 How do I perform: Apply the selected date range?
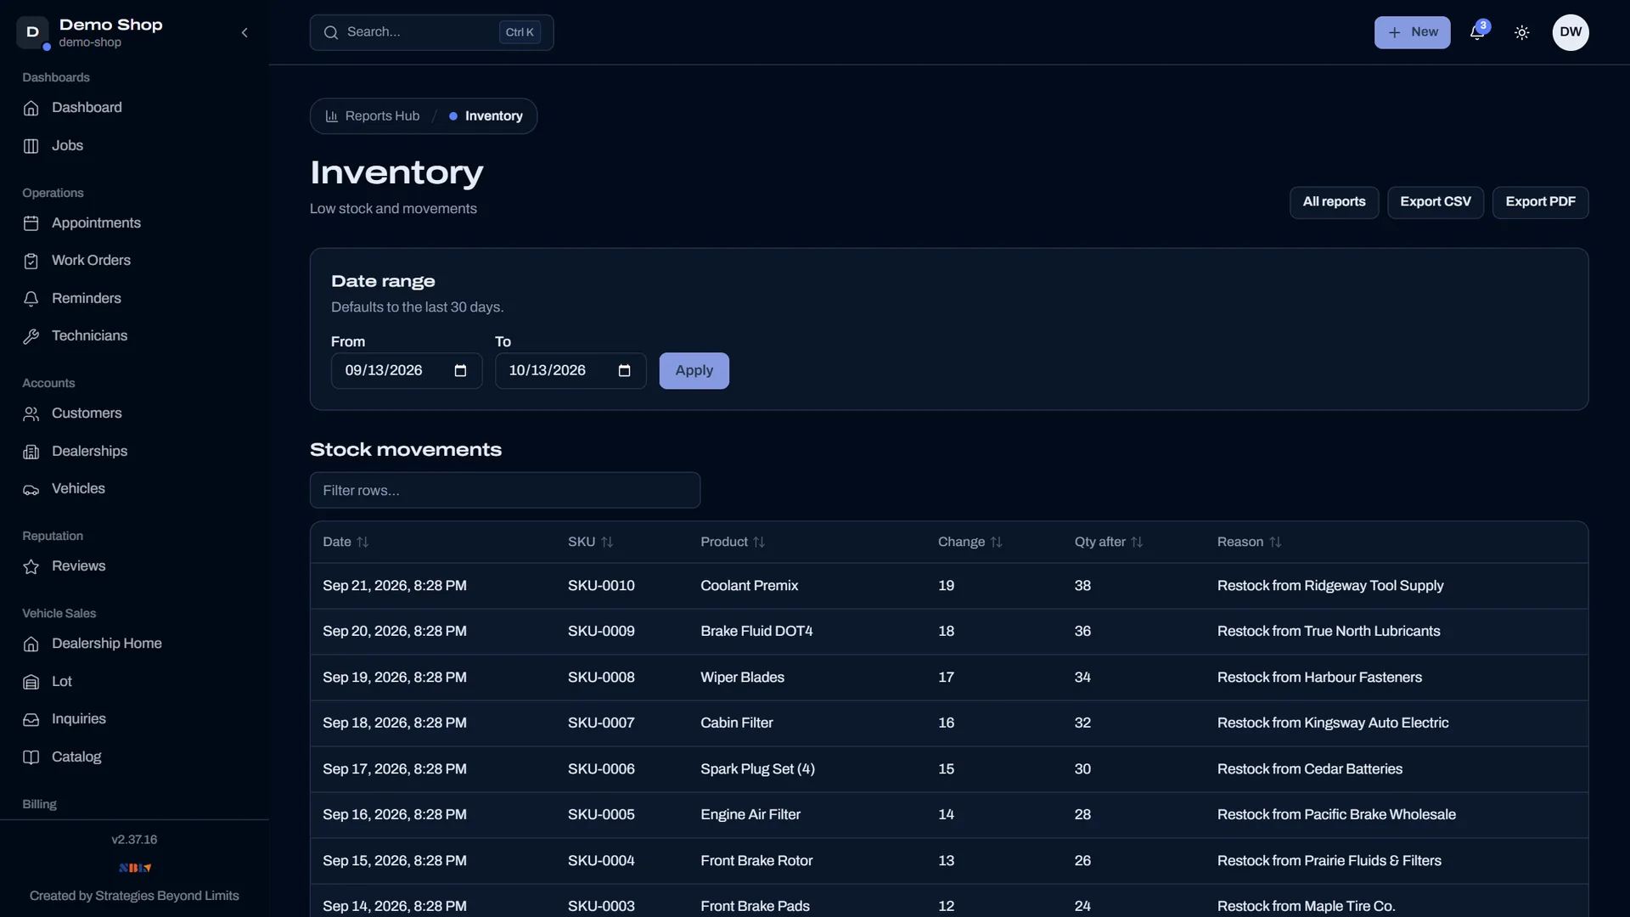pyautogui.click(x=694, y=371)
